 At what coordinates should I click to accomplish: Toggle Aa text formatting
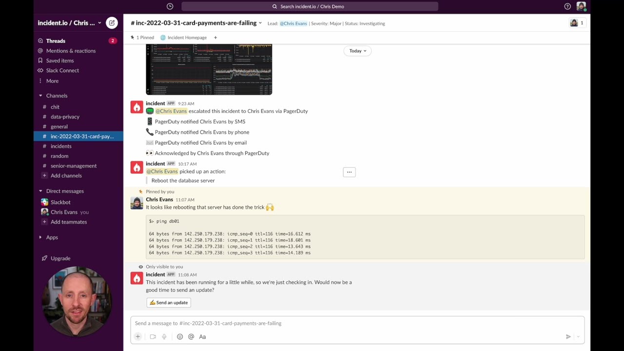(x=202, y=336)
